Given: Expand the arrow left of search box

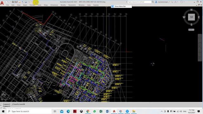Looking at the screenshot, I should pos(127,2).
